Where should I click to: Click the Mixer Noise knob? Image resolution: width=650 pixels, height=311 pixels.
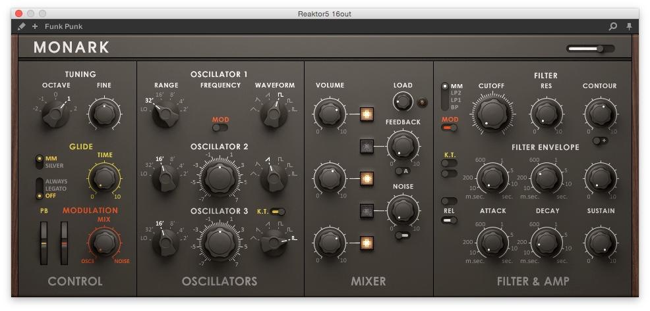403,210
